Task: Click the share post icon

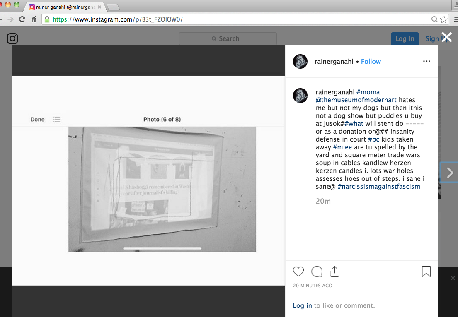Action: pyautogui.click(x=334, y=271)
